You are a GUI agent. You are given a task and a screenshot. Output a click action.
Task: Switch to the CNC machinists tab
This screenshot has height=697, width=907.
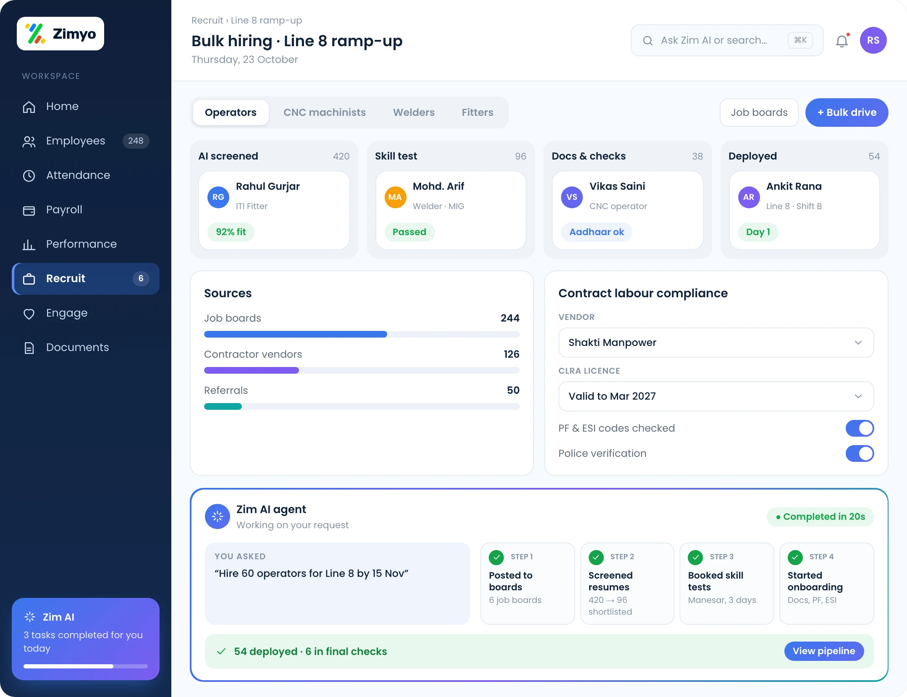pyautogui.click(x=325, y=113)
